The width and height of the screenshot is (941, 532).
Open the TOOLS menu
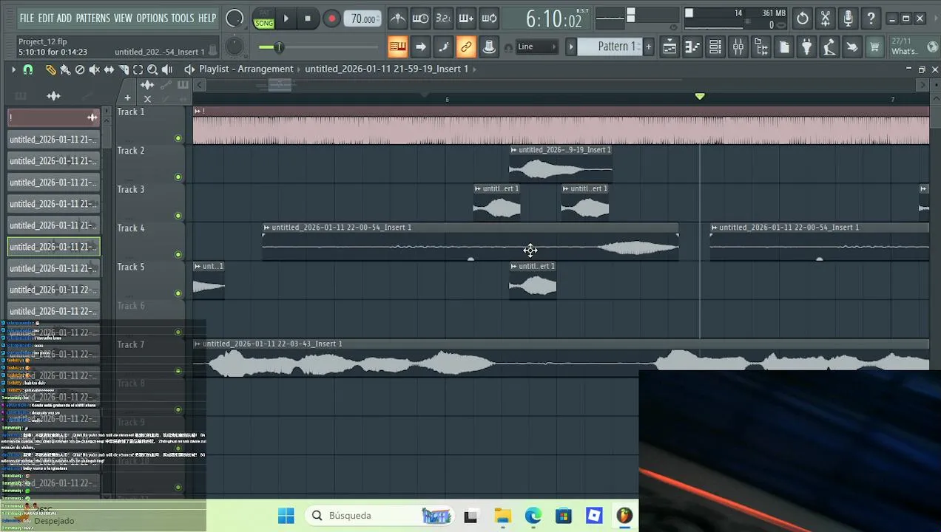[183, 18]
